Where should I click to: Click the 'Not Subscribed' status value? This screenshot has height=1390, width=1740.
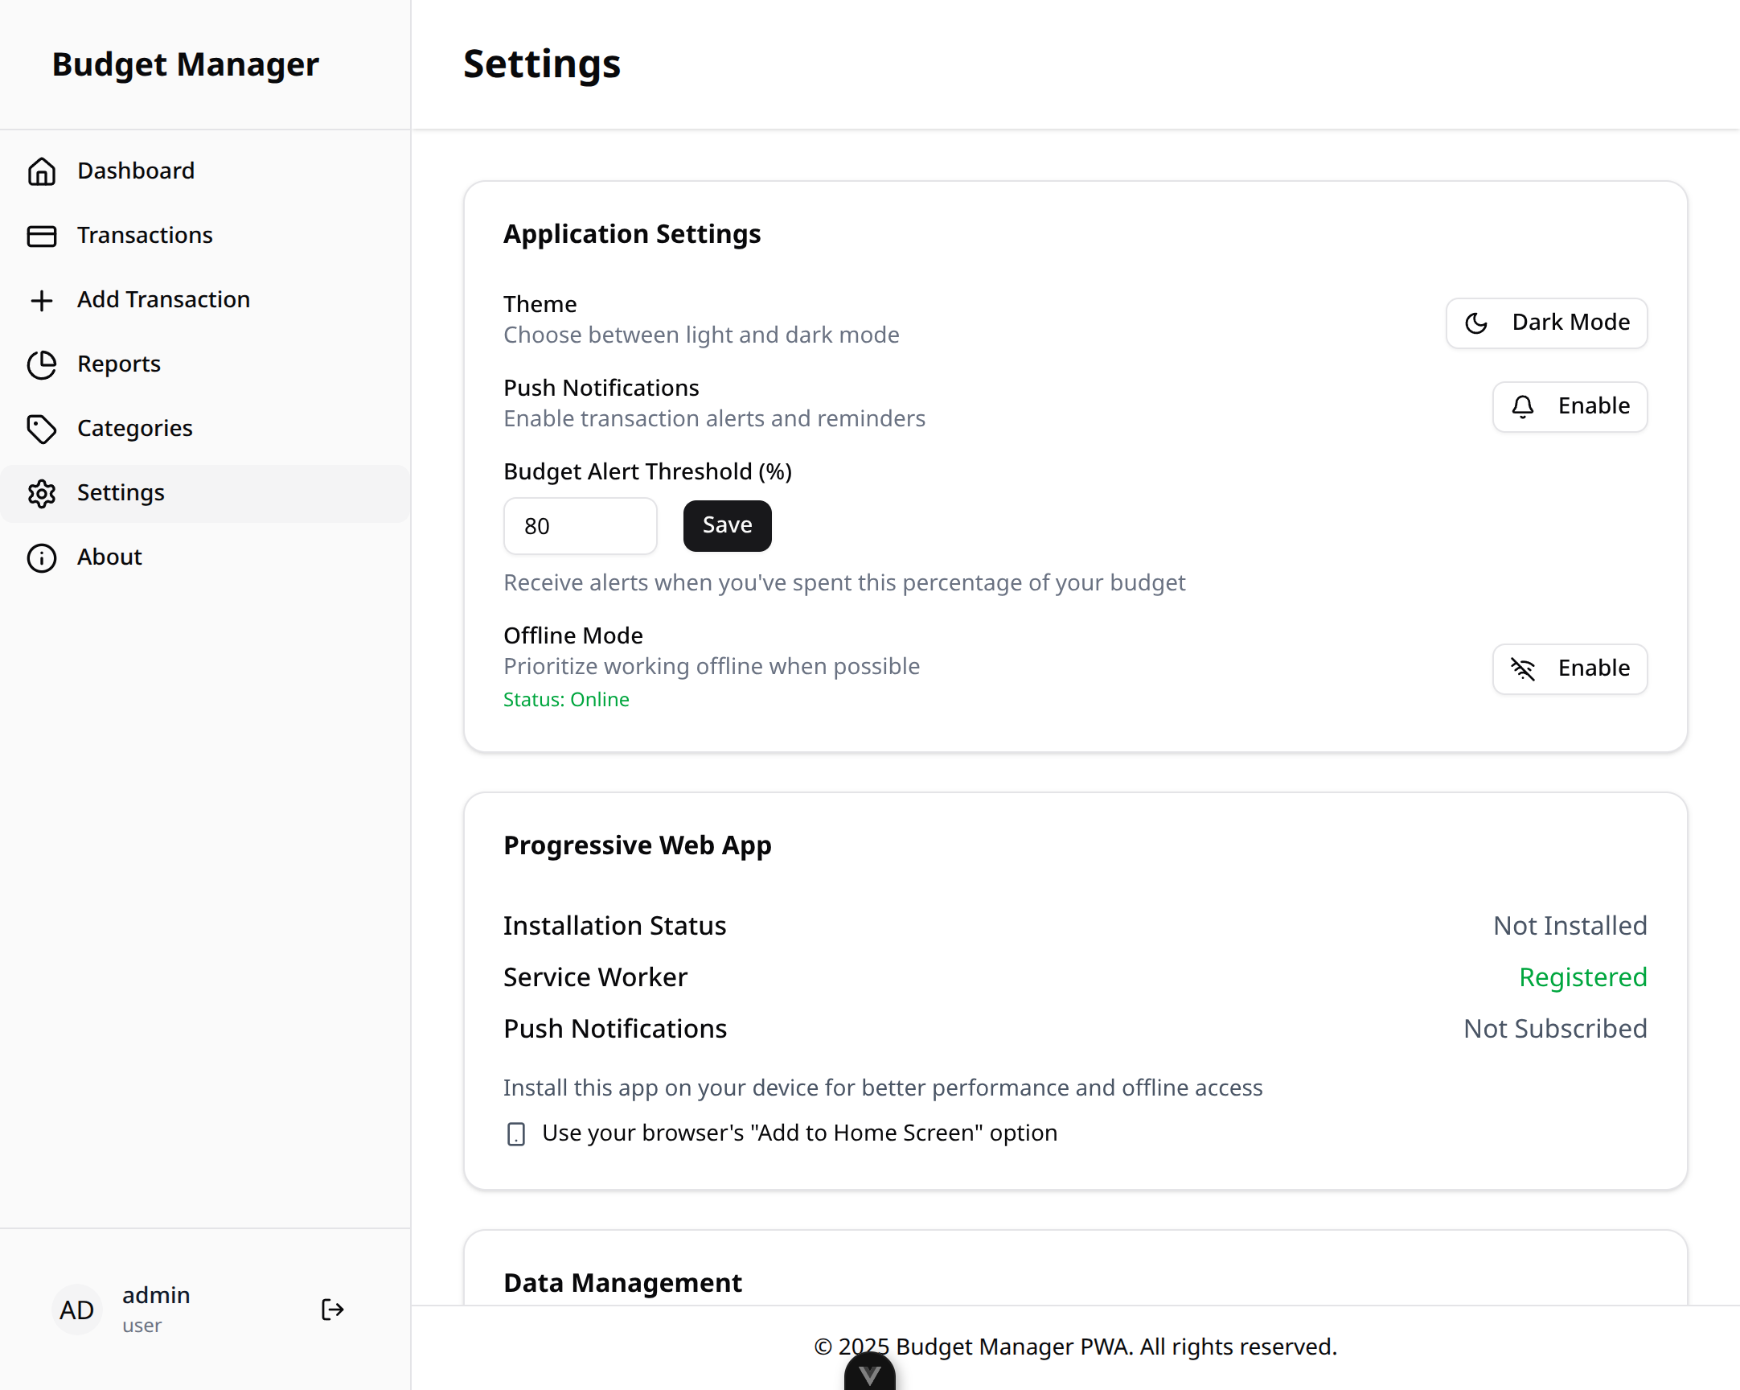[1555, 1029]
